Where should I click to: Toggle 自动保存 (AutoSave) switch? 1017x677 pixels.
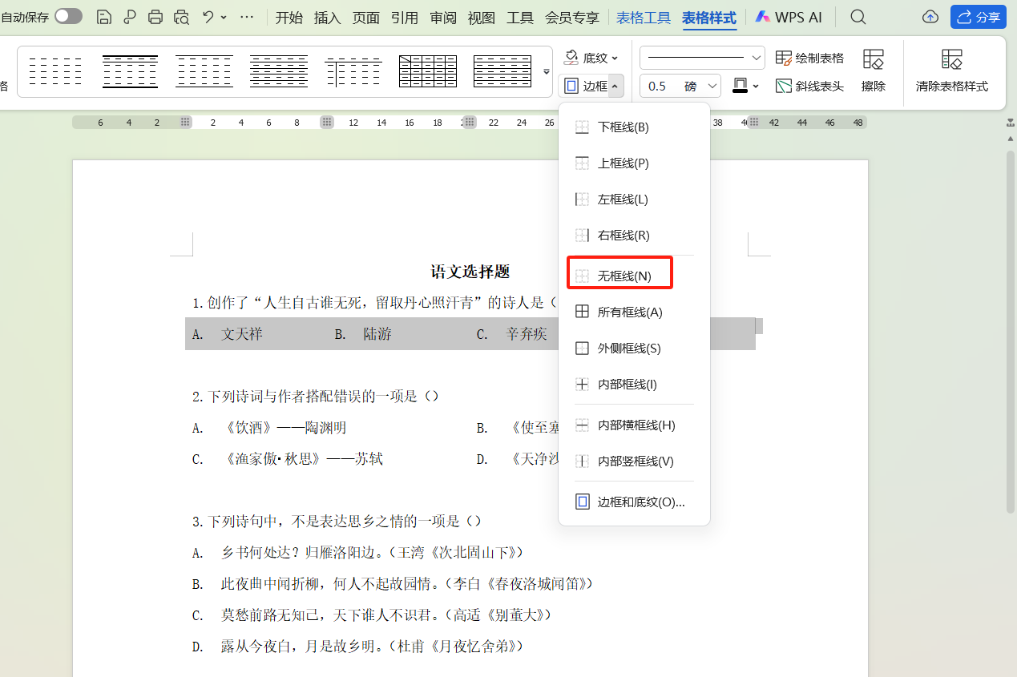[68, 16]
